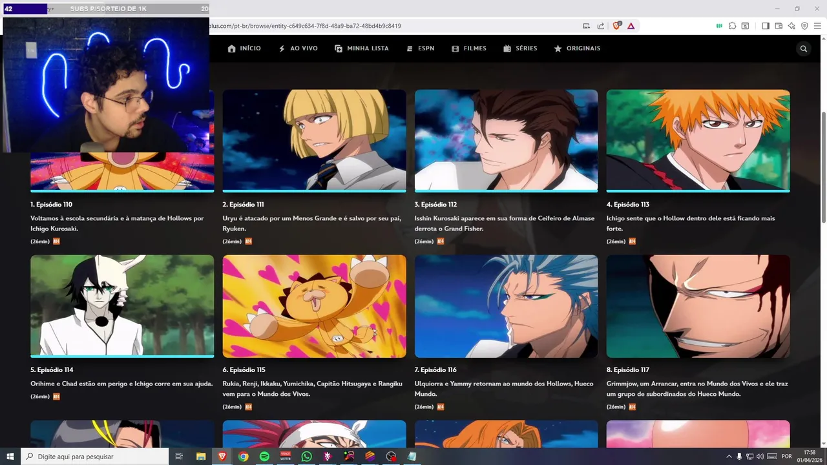This screenshot has width=827, height=465.
Task: Click the '6. Episódio 115' title
Action: [244, 370]
